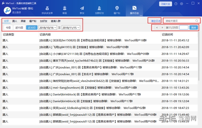Select log row for 小小鲜(LW1211138)
Viewport: 202px width, 128px height.
(100, 54)
